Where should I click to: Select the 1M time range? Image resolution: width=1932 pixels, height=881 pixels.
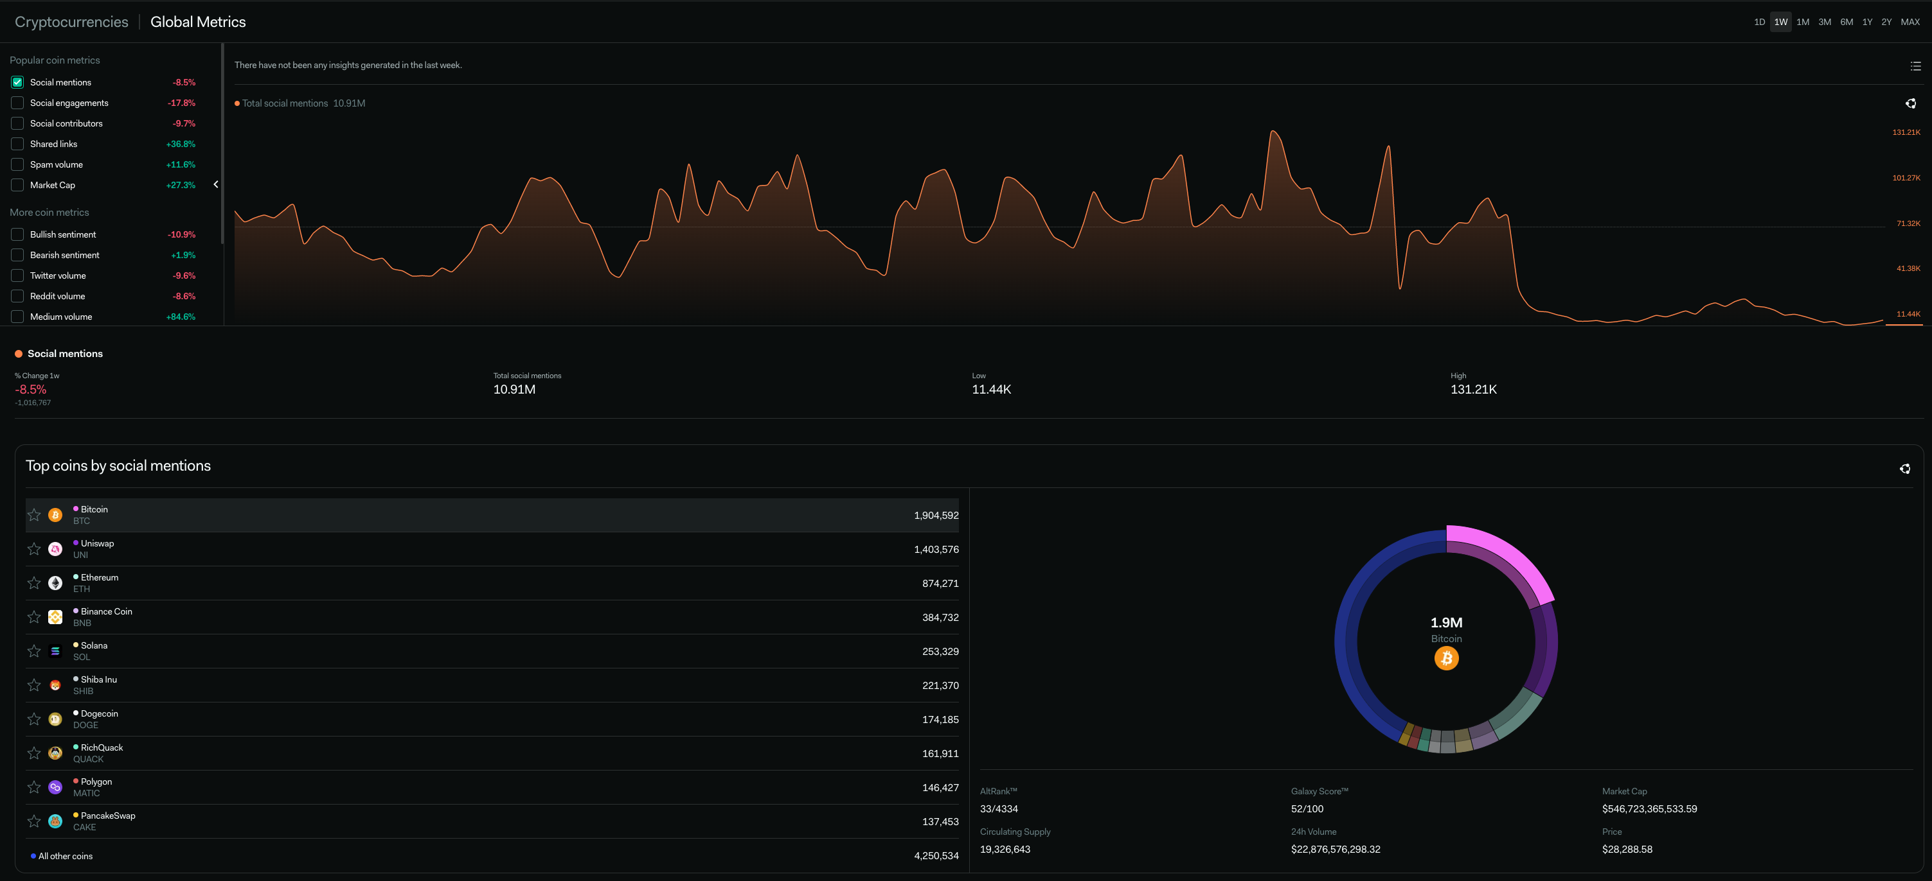coord(1802,22)
